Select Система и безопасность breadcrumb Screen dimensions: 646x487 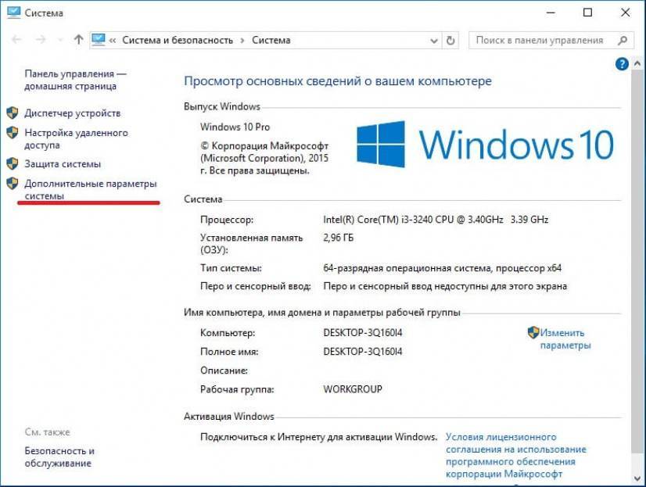coord(178,41)
